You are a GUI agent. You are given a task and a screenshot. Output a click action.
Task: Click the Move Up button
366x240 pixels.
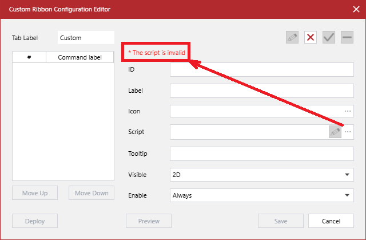[x=35, y=193]
